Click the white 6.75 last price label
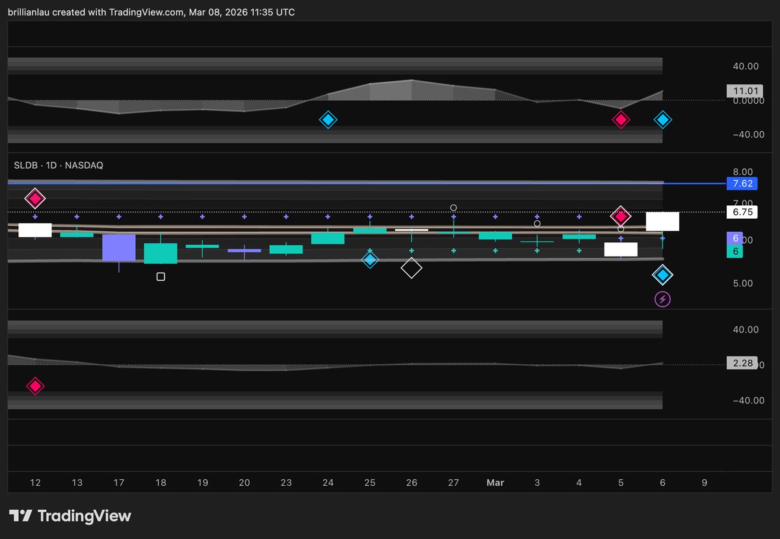 pos(742,212)
